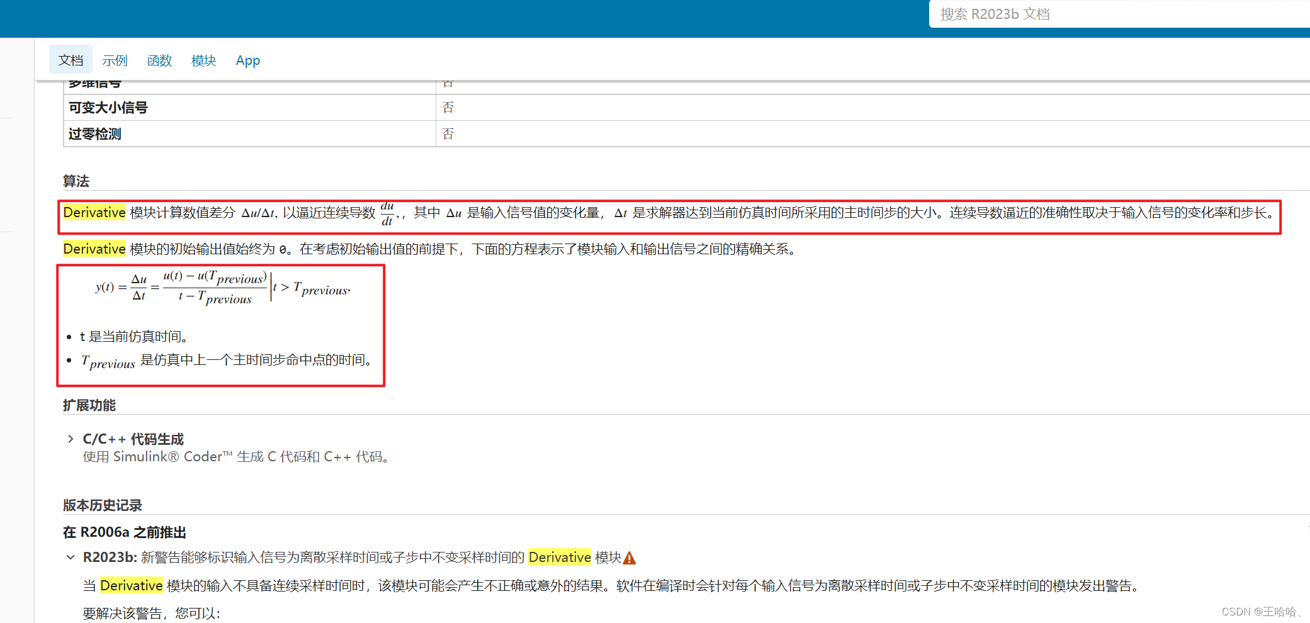Viewport: 1310px width, 623px height.
Task: Click the y(t) = Δu/Δt equation
Action: 223,287
